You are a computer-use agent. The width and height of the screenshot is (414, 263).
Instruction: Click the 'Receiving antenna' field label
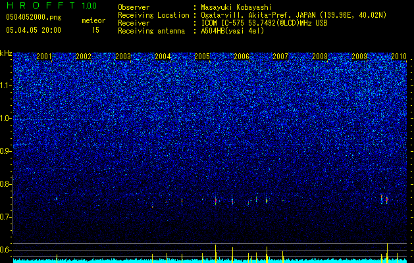[x=151, y=31]
